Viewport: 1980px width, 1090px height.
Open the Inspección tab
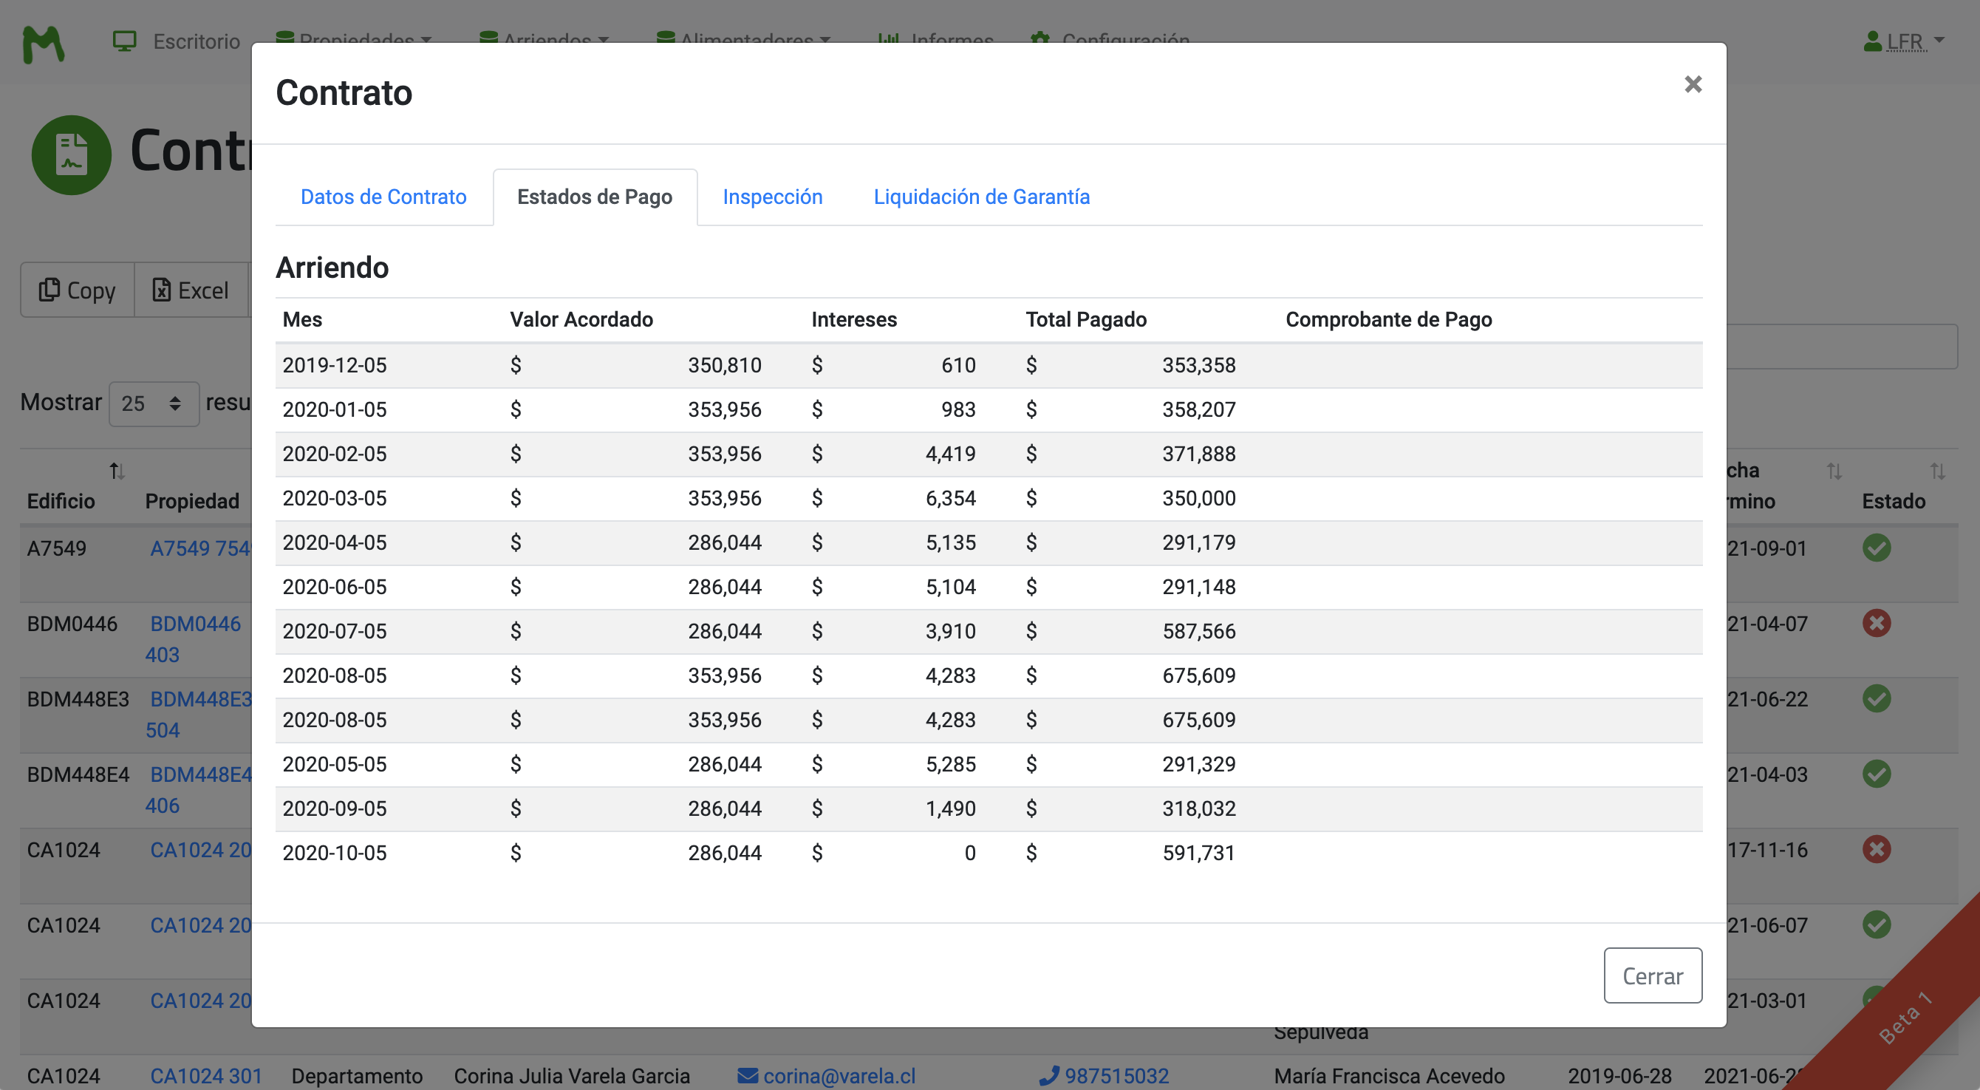tap(773, 197)
